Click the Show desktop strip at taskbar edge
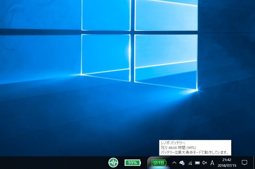The height and width of the screenshot is (169, 255). 254,163
